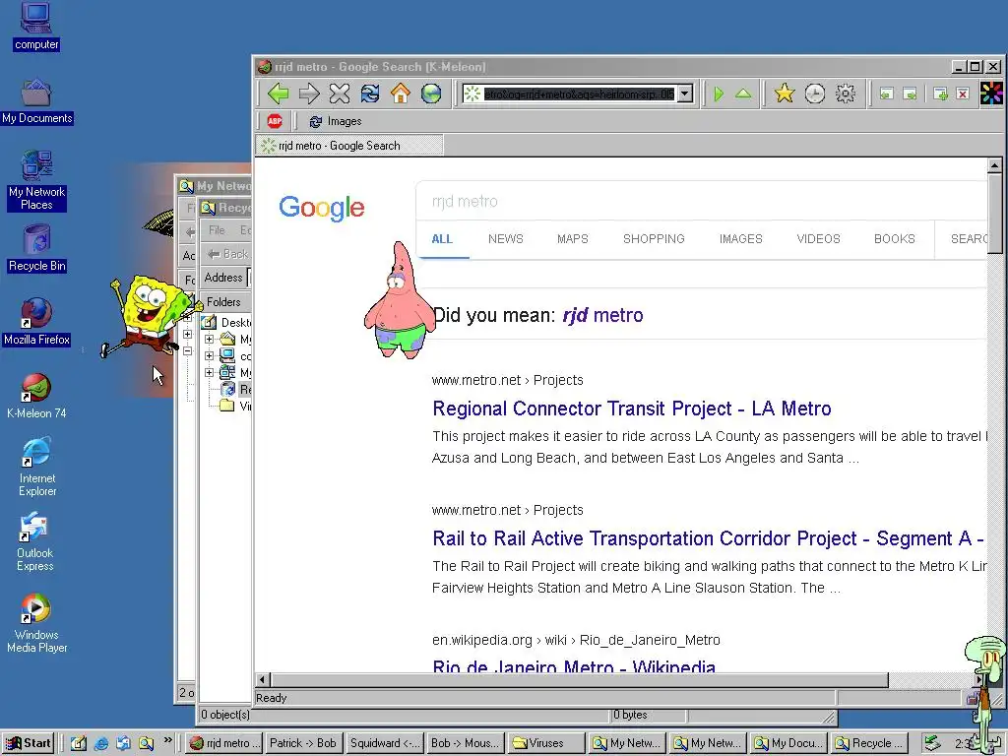Screen dimensions: 1008x756
Task: Click Internet Explorer quick launch icon
Action: tap(101, 743)
